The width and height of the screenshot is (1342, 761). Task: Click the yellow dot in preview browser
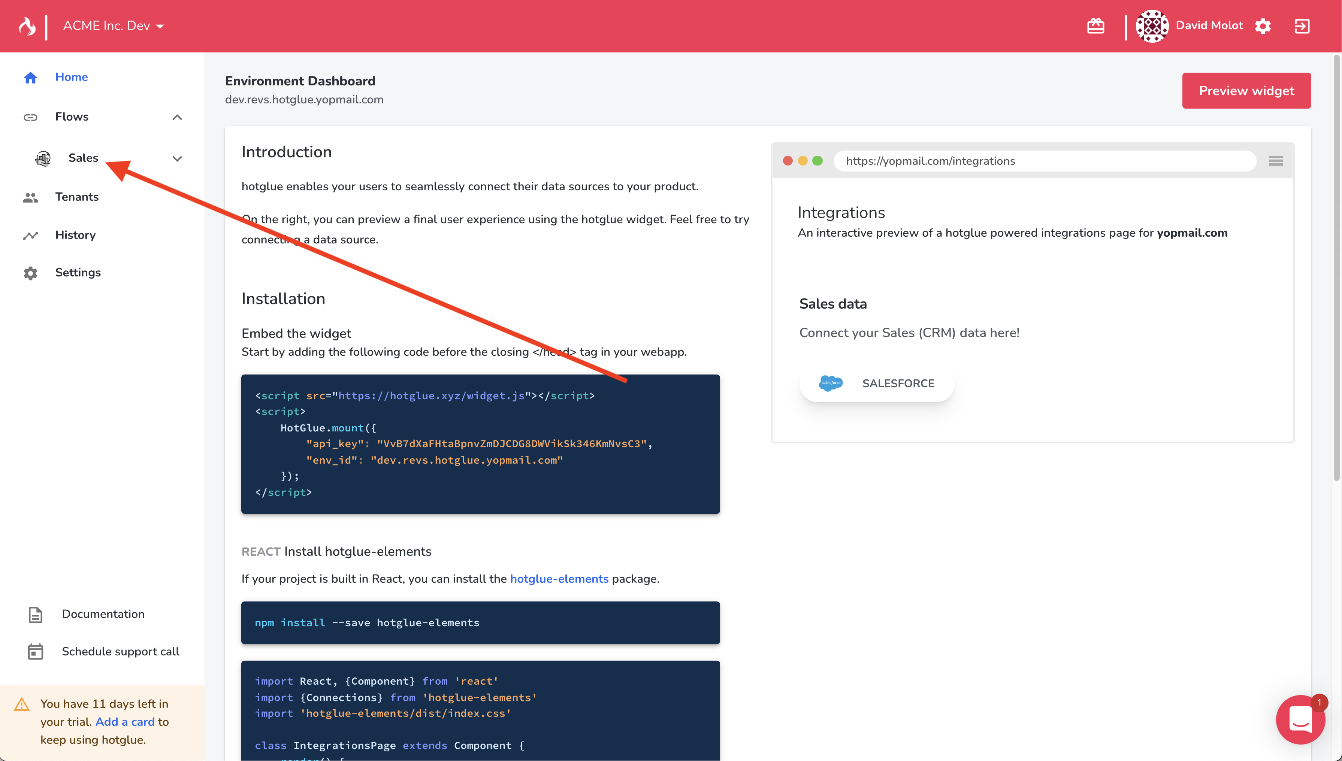pos(803,161)
